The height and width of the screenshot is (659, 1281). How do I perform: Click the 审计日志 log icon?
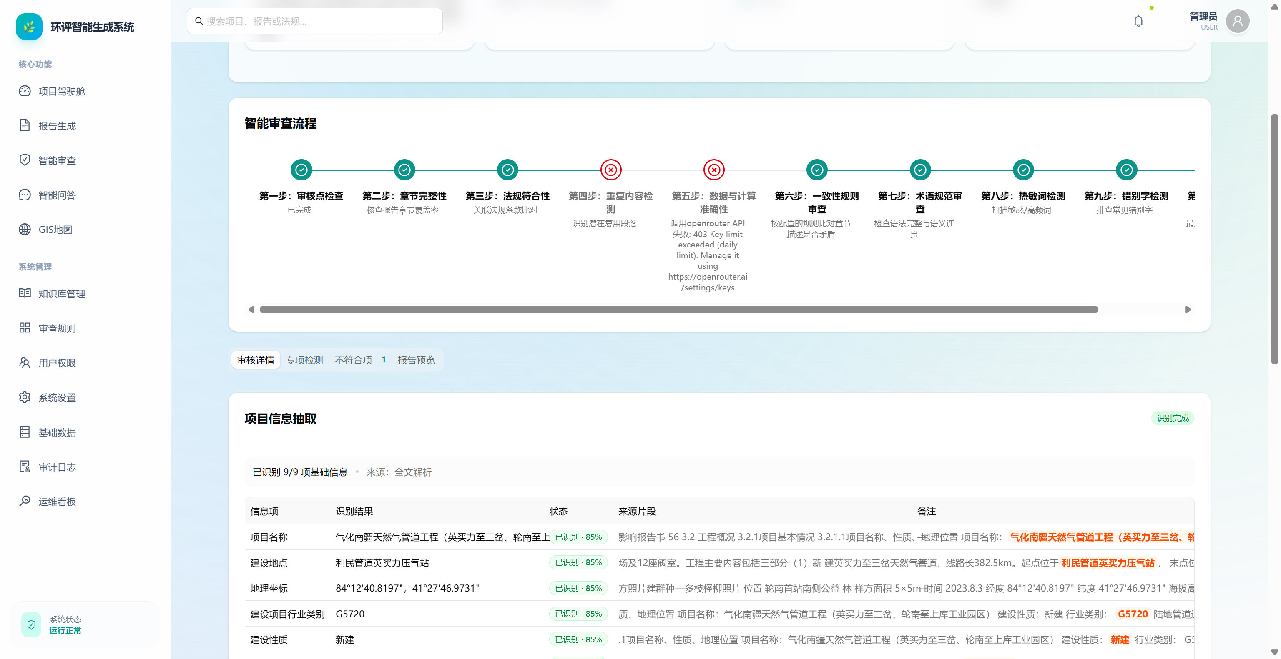(25, 466)
